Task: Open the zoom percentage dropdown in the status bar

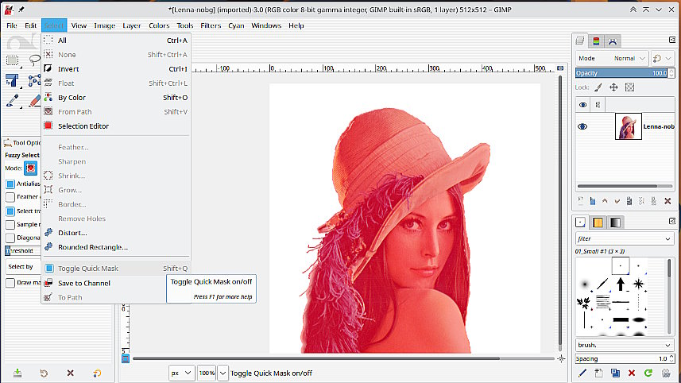Action: click(x=222, y=373)
